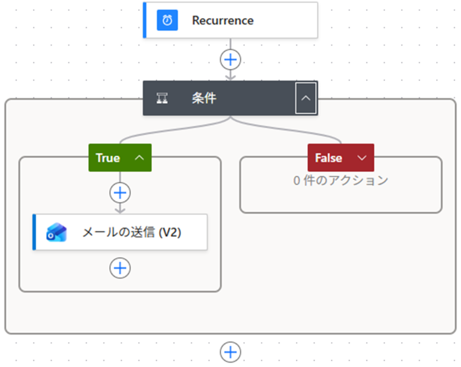Collapse the 条件 block with chevron
This screenshot has width=461, height=367.
306,98
